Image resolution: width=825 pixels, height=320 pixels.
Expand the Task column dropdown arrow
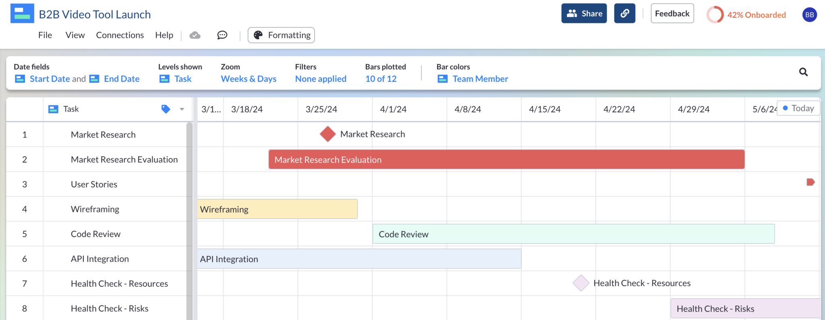(182, 109)
